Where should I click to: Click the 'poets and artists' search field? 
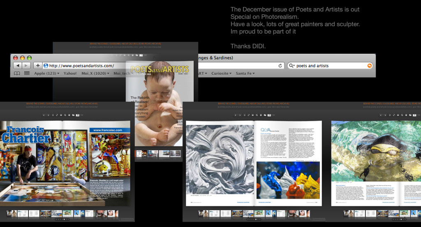click(330, 66)
